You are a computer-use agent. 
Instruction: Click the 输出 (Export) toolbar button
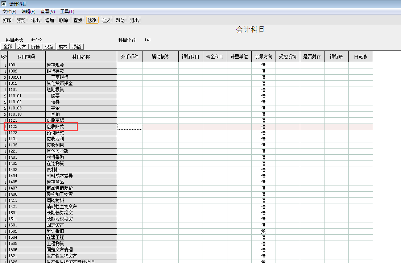(36, 20)
